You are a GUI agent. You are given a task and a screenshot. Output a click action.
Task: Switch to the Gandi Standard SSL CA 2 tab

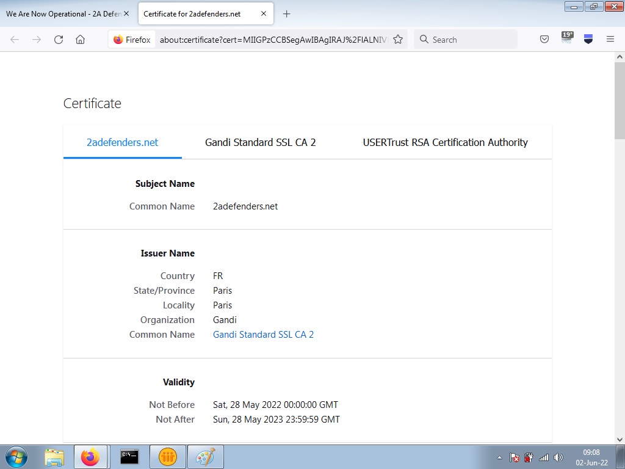coord(260,142)
